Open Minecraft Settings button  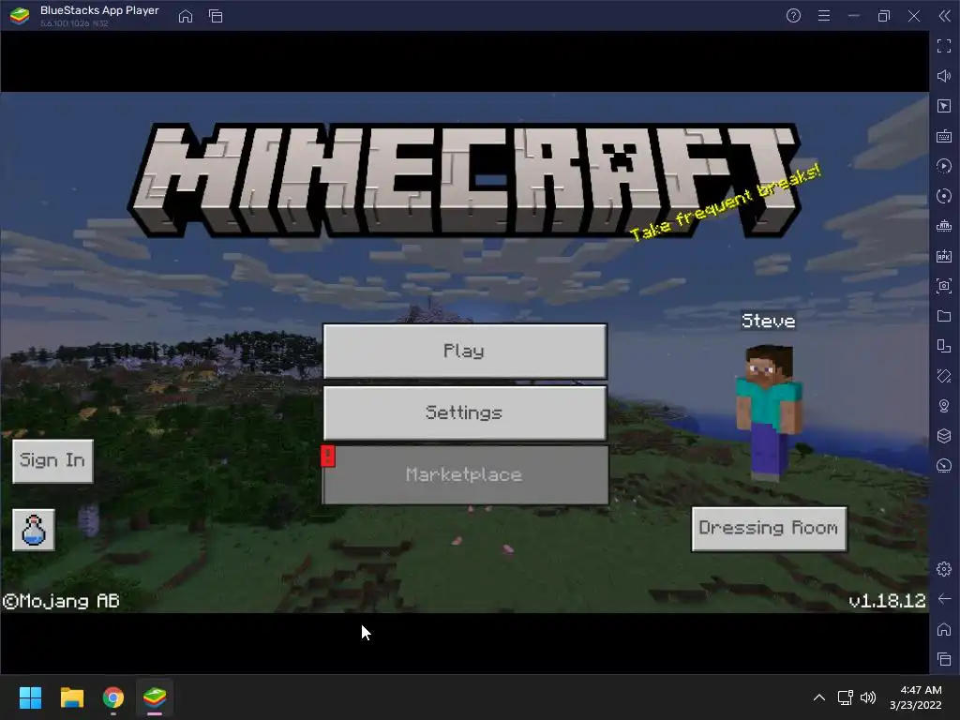[465, 412]
